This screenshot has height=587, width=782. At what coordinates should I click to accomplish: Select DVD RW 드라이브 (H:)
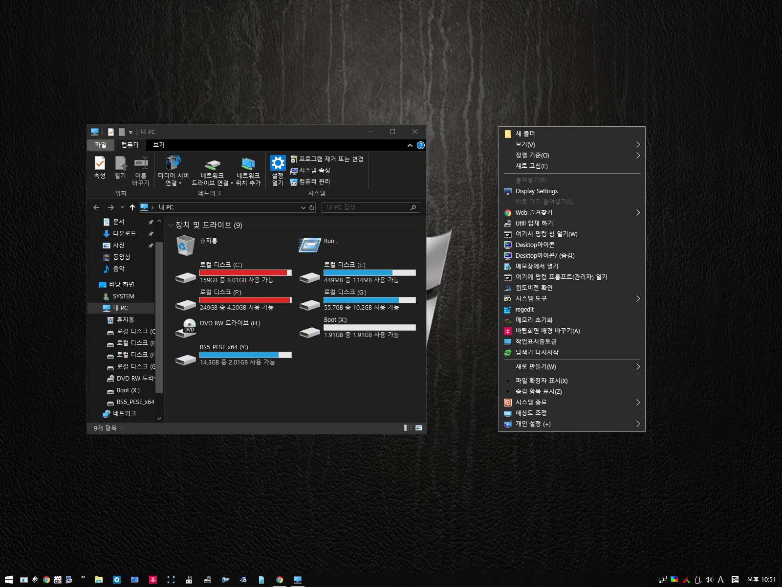point(218,328)
